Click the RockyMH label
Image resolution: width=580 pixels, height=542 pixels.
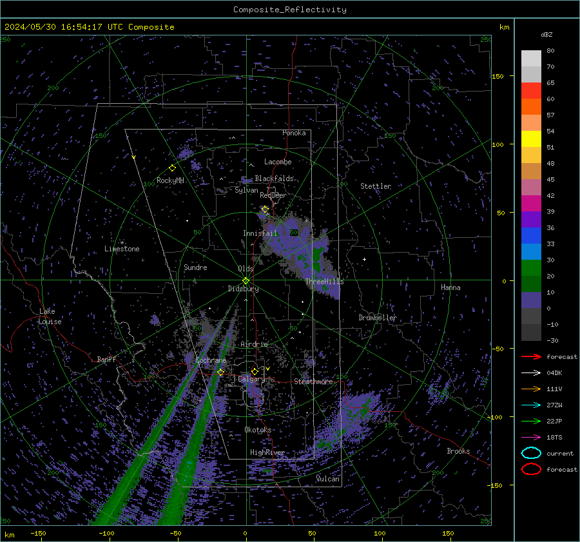click(170, 180)
